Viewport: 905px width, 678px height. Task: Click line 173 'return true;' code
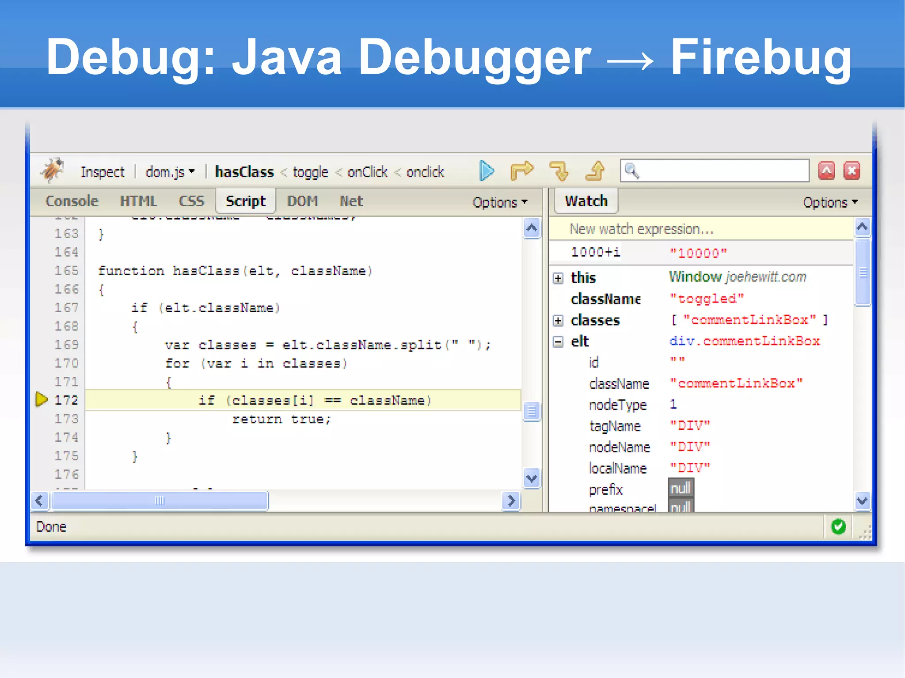[281, 419]
